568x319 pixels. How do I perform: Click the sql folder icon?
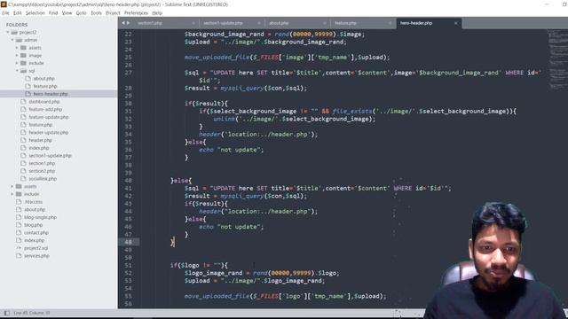coord(24,71)
